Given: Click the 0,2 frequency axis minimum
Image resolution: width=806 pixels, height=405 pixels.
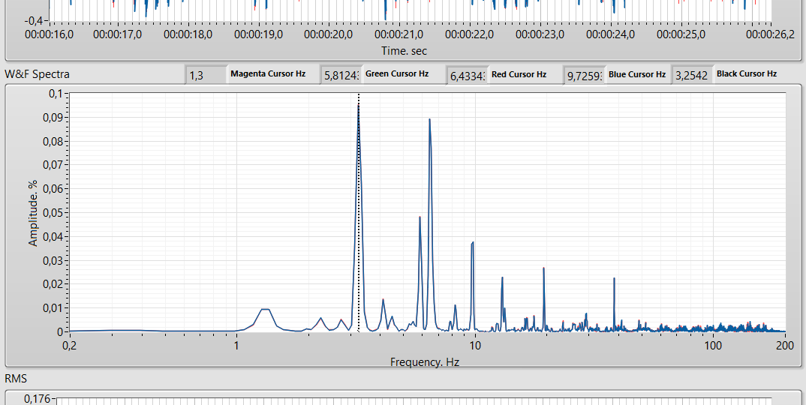Looking at the screenshot, I should [x=69, y=346].
